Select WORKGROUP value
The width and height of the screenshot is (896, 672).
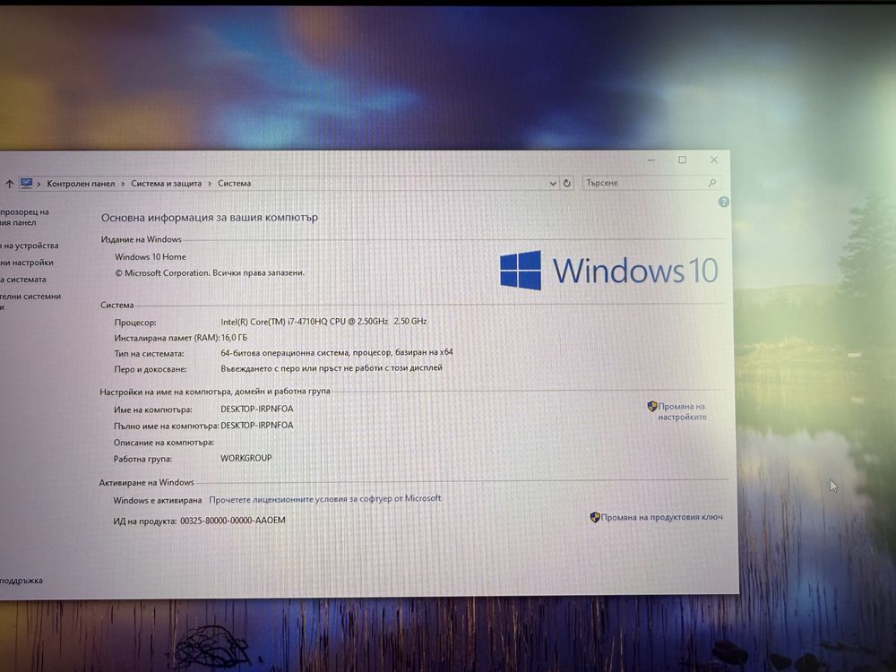(246, 458)
